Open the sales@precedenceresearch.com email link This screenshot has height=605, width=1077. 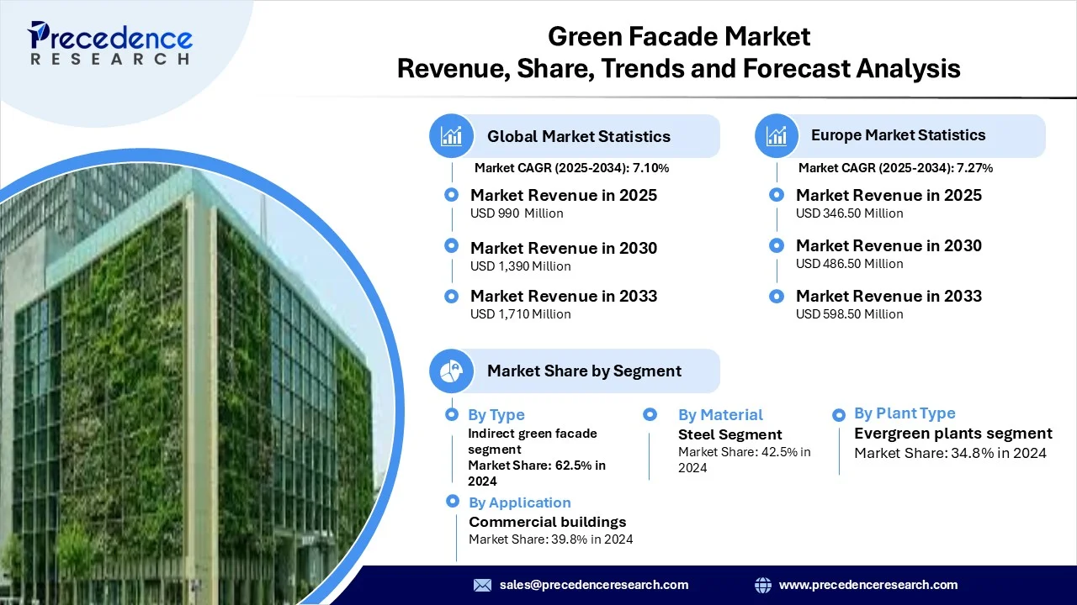[593, 585]
